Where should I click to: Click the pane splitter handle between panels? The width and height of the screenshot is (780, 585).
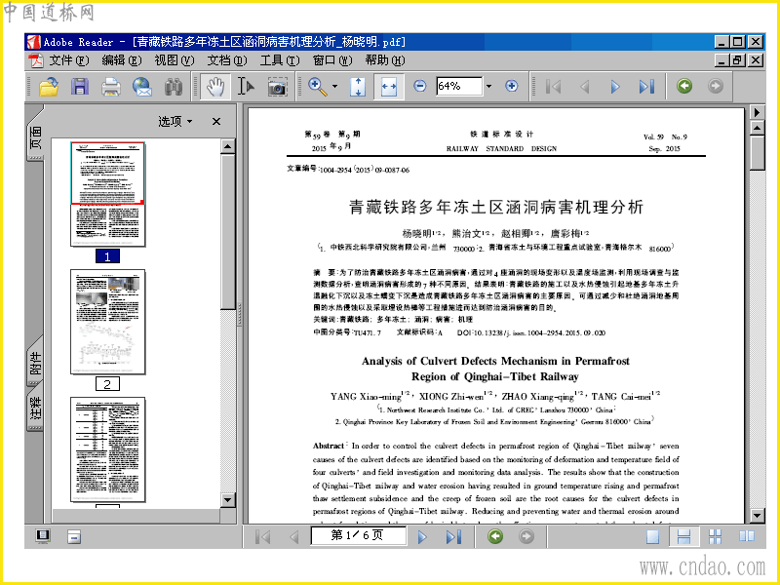[239, 314]
